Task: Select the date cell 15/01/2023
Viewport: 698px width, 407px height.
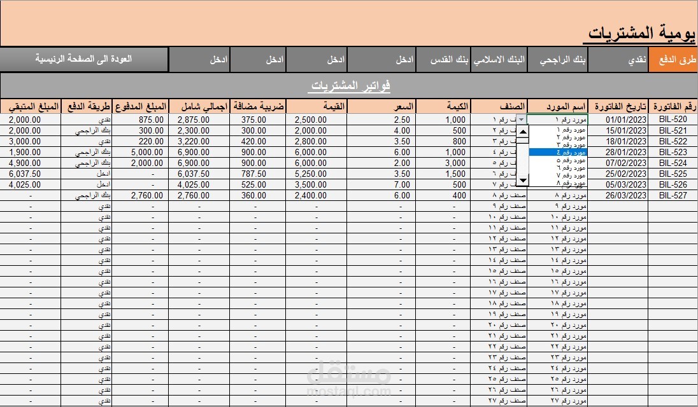Action: [618, 130]
